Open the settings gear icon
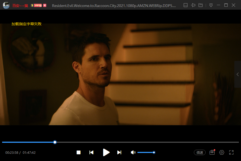The height and width of the screenshot is (161, 241). click(x=222, y=152)
